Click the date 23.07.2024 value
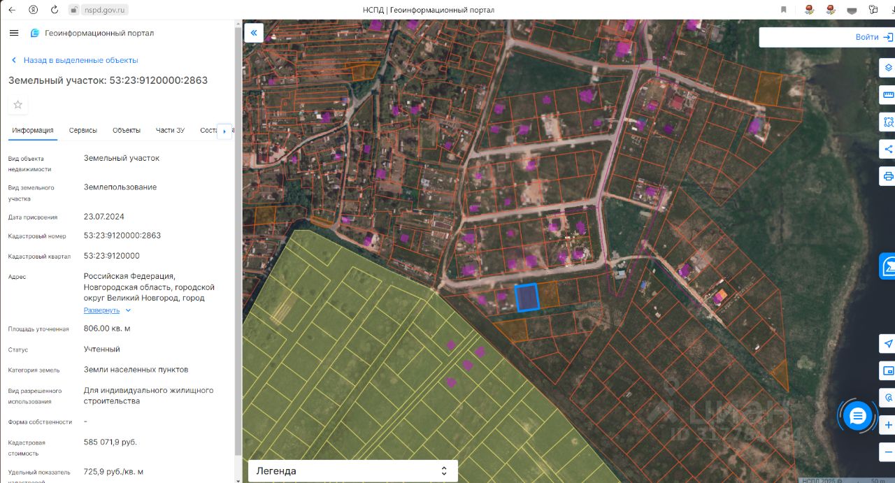895x483 pixels. tap(104, 217)
